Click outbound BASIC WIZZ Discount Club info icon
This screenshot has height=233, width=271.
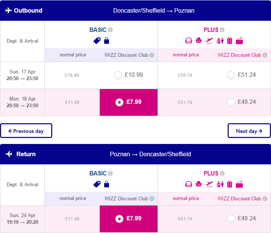point(152,55)
